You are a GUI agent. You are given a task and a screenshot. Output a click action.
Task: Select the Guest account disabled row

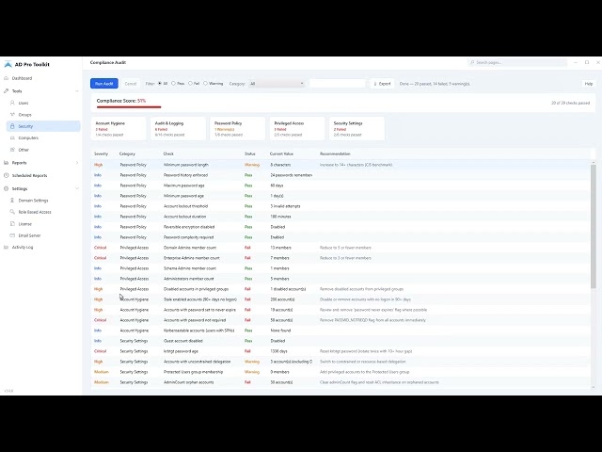(x=341, y=341)
